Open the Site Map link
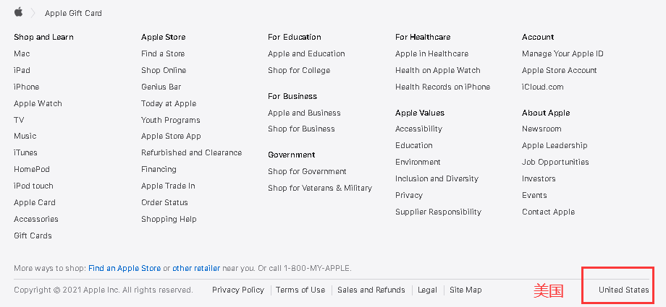Viewport: 666px width, 307px height. pos(465,290)
